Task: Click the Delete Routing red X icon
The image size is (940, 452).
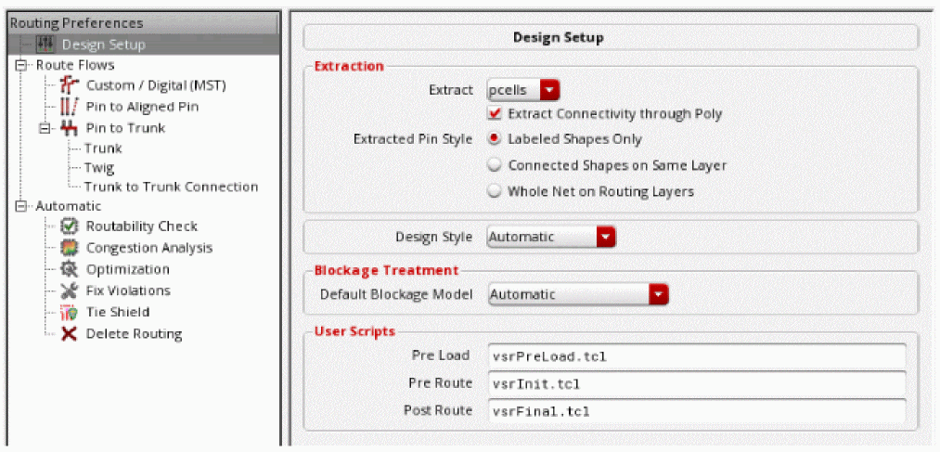Action: click(70, 334)
